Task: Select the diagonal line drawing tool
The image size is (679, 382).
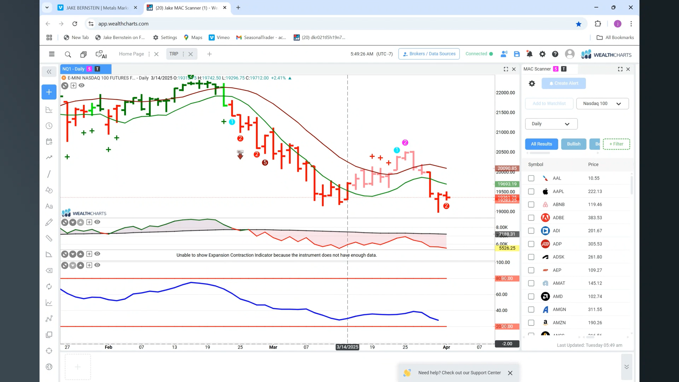Action: click(x=49, y=174)
